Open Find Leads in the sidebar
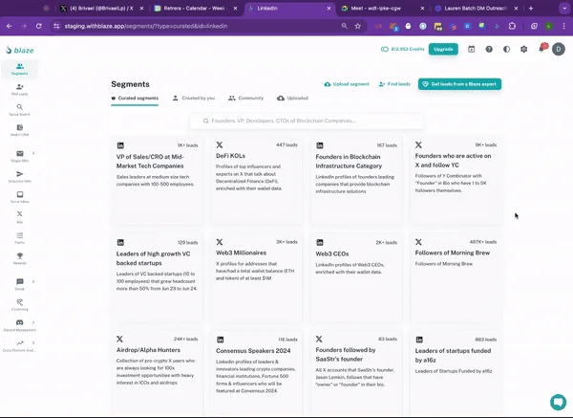 (20, 89)
